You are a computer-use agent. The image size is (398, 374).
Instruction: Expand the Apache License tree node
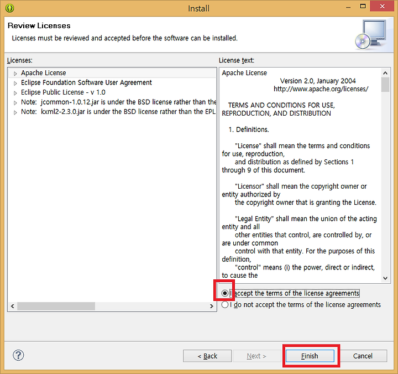[15, 74]
